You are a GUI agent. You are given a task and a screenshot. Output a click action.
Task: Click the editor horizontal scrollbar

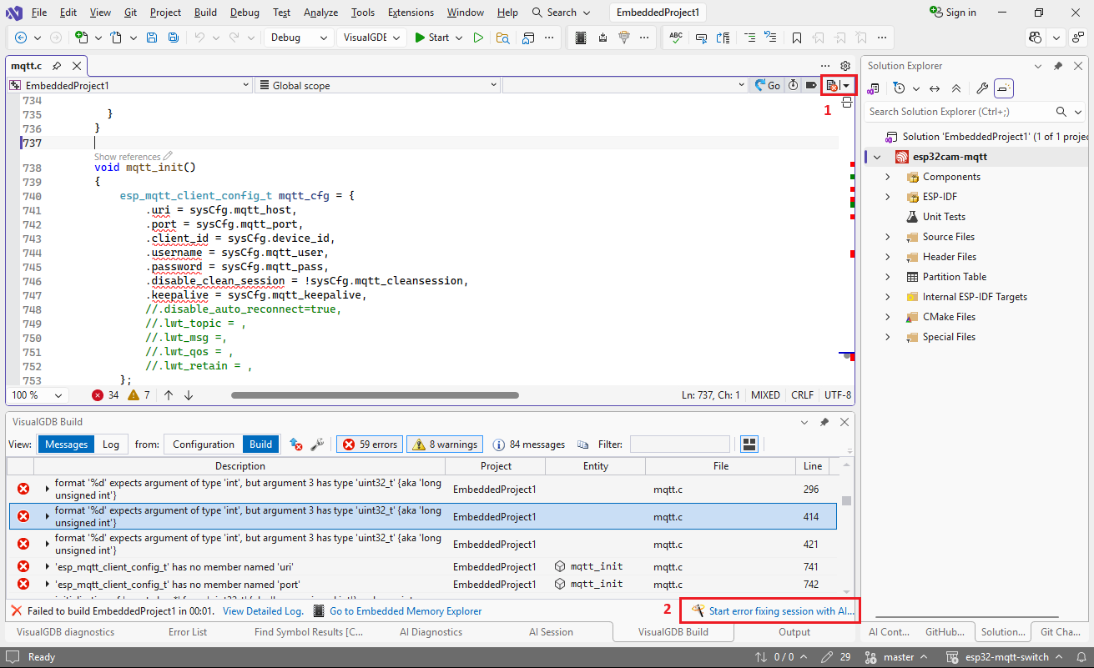375,395
